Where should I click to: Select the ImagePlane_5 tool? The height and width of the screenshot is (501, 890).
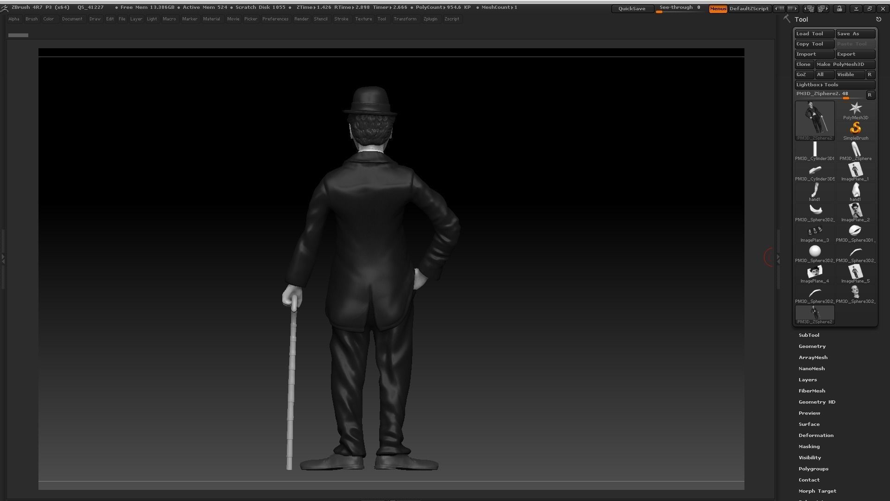pyautogui.click(x=855, y=274)
